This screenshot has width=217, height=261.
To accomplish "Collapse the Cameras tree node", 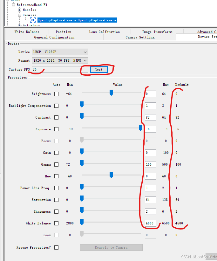I will 19,15.
